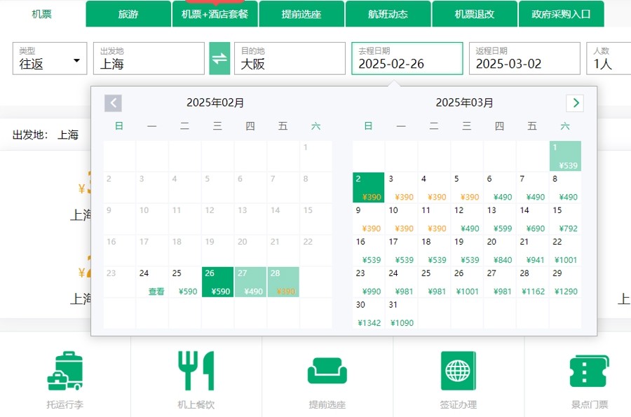
Task: Open the in-flight meals fork and knife icon
Action: pos(196,371)
